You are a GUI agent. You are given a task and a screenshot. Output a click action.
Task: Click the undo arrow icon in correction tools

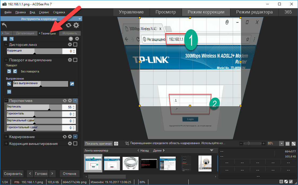click(x=4, y=25)
